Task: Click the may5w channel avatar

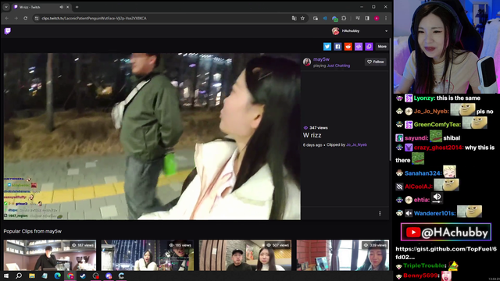Action: point(307,62)
